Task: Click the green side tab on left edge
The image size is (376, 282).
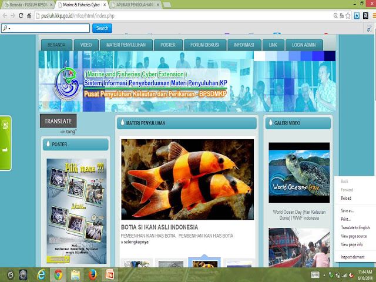Action: pos(5,143)
